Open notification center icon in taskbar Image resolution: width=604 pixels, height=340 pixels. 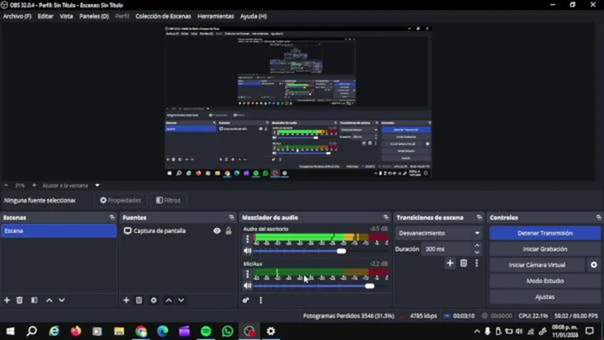[589, 331]
